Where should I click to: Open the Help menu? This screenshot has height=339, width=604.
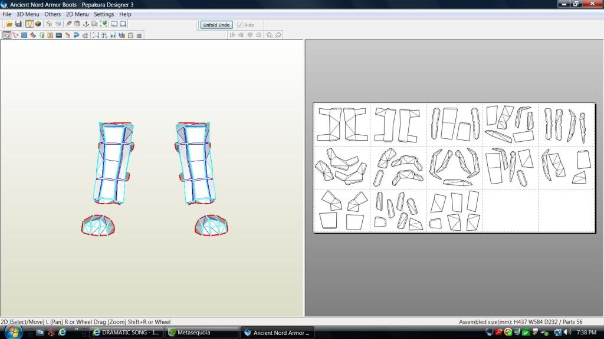pos(125,14)
